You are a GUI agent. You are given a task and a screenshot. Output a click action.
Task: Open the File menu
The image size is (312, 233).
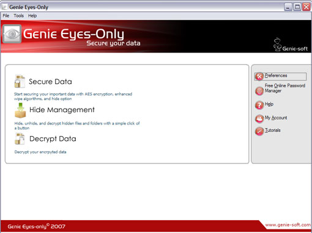pos(6,16)
